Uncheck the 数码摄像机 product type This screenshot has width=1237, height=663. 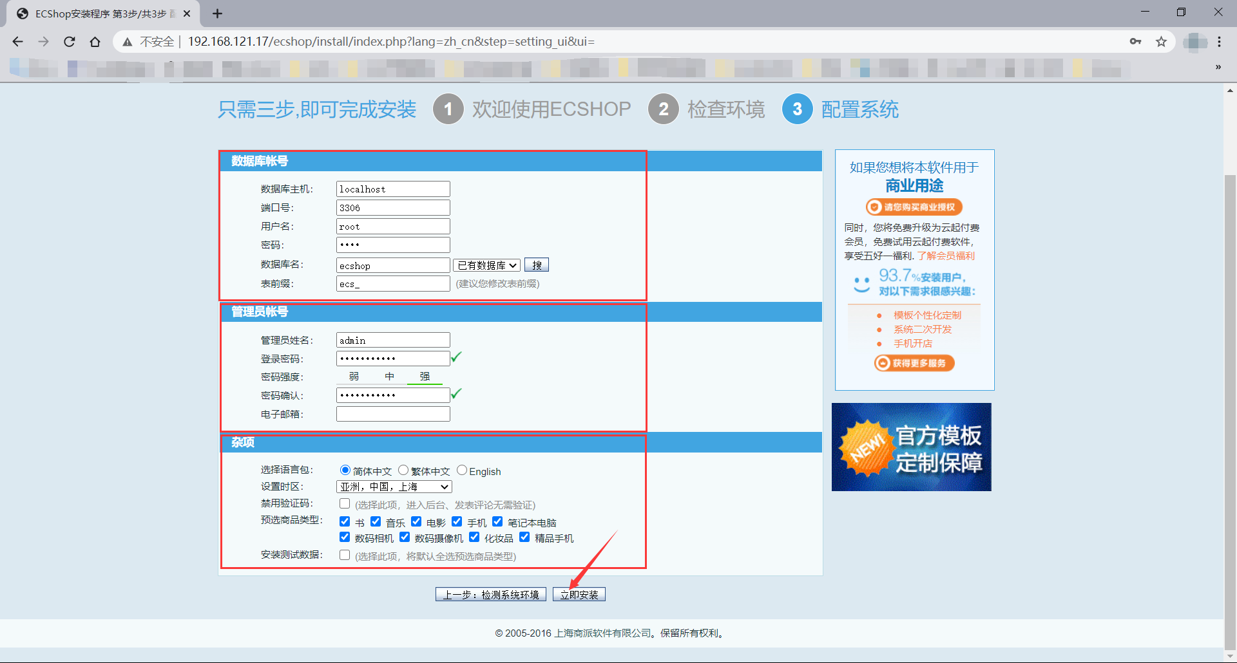(405, 537)
